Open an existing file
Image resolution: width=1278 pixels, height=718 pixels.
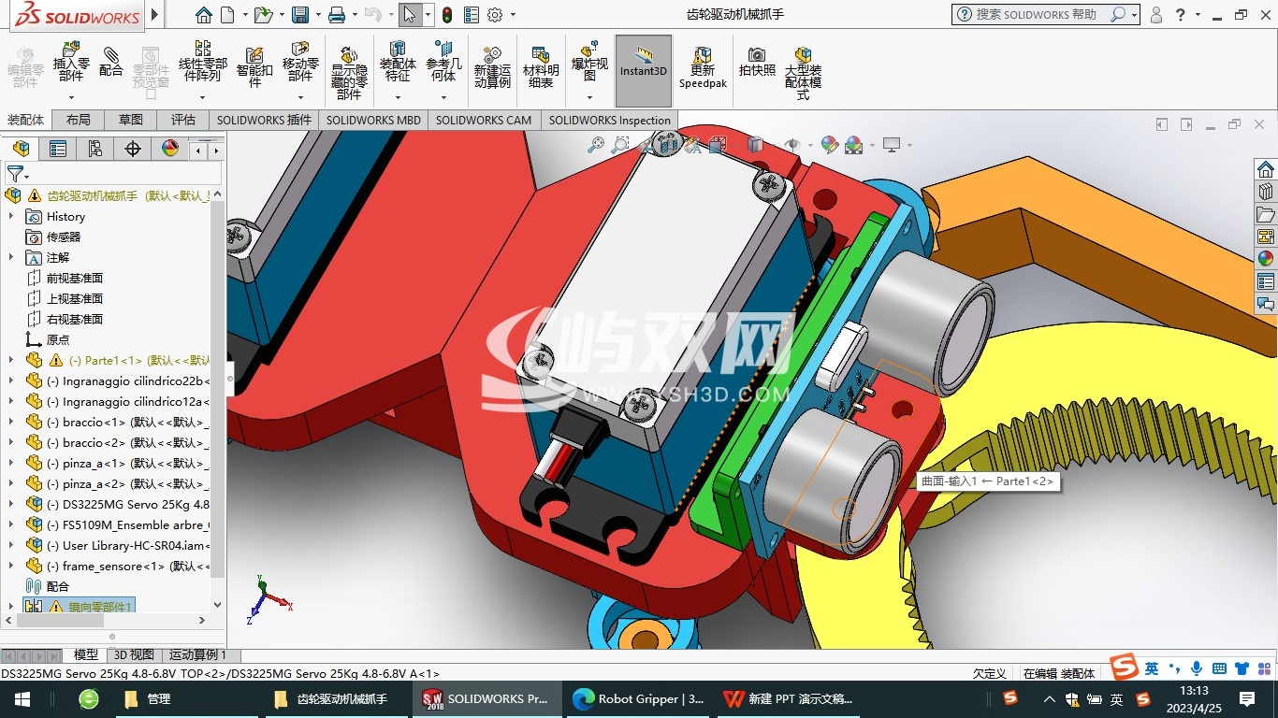point(263,15)
